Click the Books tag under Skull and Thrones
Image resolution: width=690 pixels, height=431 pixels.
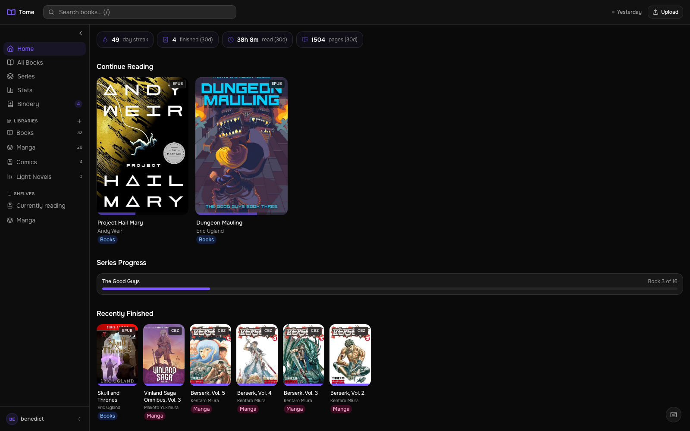(x=107, y=416)
